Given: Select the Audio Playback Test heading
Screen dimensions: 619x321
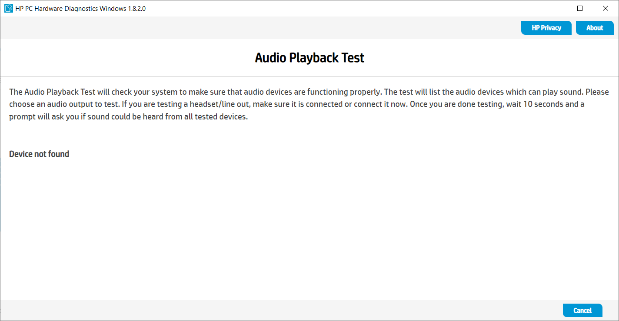Looking at the screenshot, I should (x=309, y=57).
